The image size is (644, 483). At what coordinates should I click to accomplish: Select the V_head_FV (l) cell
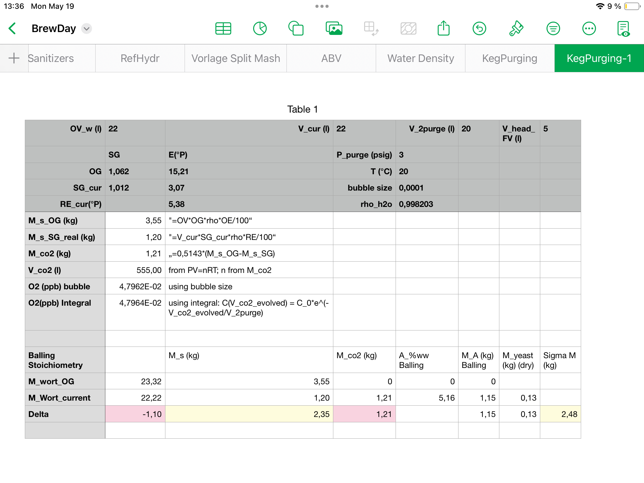(x=519, y=133)
